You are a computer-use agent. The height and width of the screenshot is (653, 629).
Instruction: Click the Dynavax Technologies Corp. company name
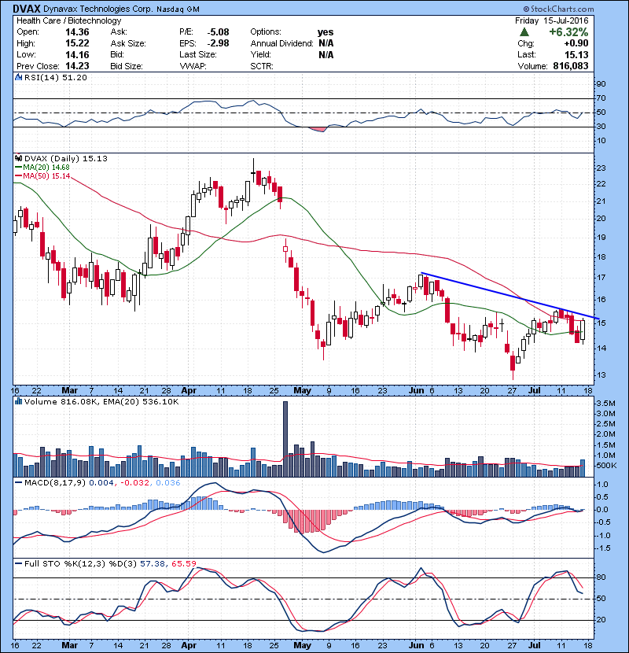pyautogui.click(x=97, y=9)
